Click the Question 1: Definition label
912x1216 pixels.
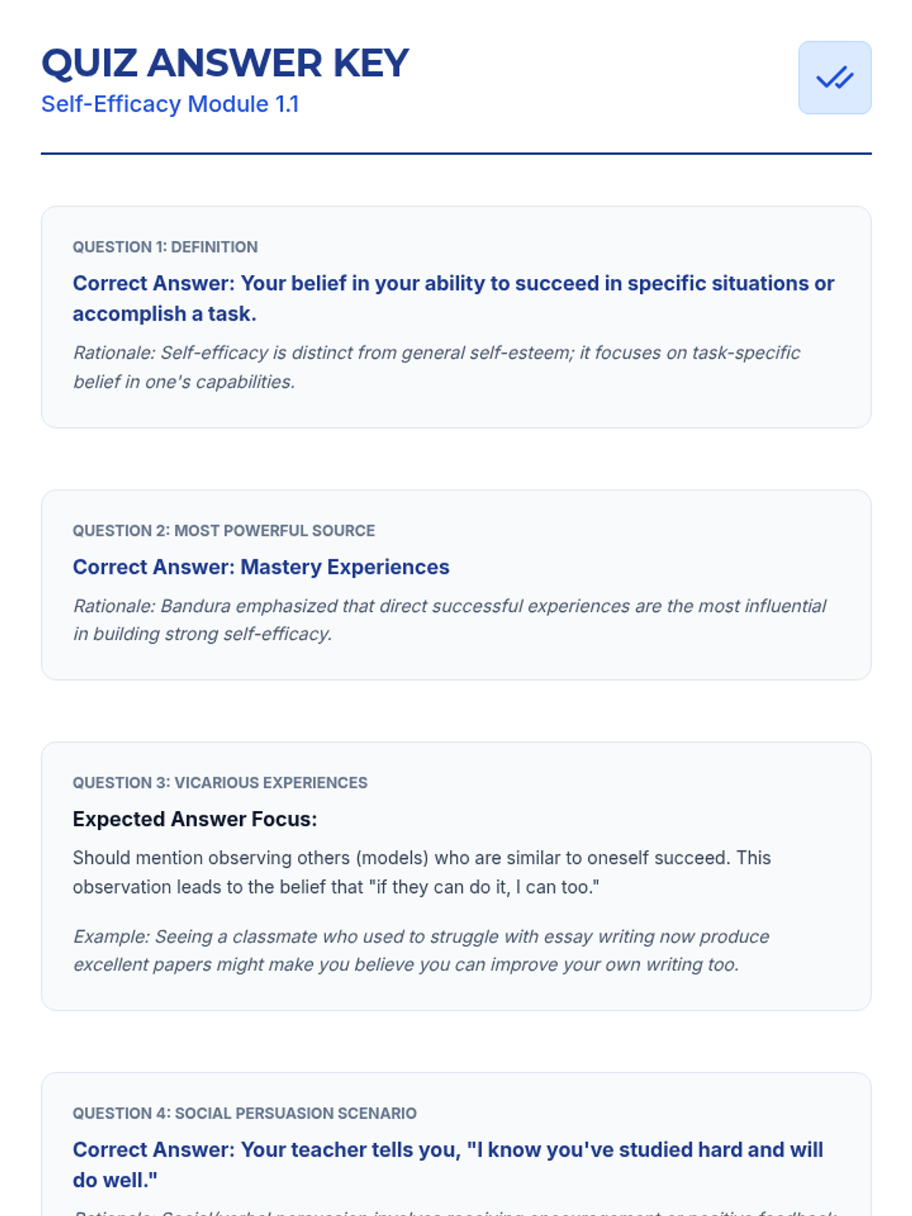pos(165,247)
